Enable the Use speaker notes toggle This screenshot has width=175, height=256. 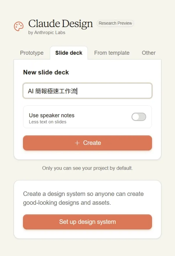(x=139, y=117)
